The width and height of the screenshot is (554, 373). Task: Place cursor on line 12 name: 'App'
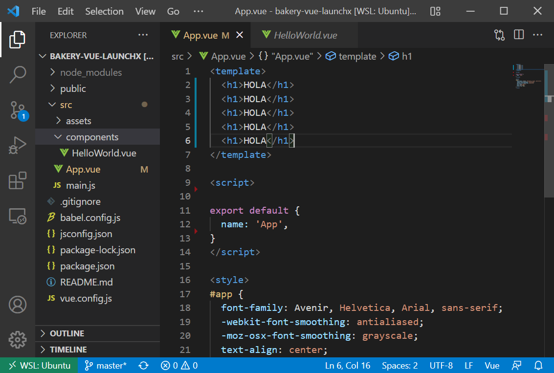[x=254, y=224]
